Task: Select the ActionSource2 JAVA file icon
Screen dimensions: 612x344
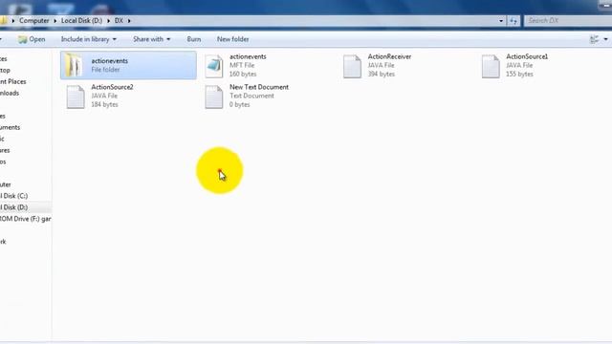Action: click(x=76, y=97)
